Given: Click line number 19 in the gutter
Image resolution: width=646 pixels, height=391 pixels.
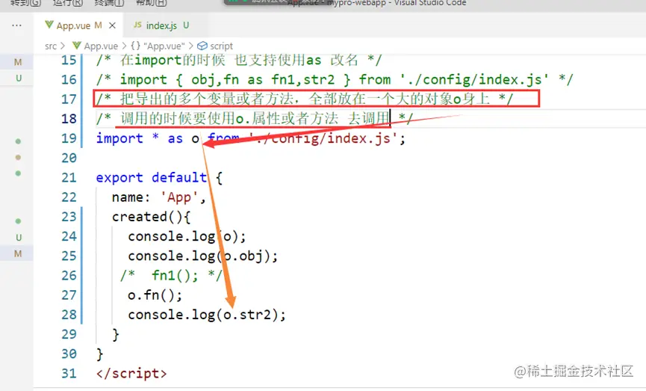Looking at the screenshot, I should pos(69,138).
